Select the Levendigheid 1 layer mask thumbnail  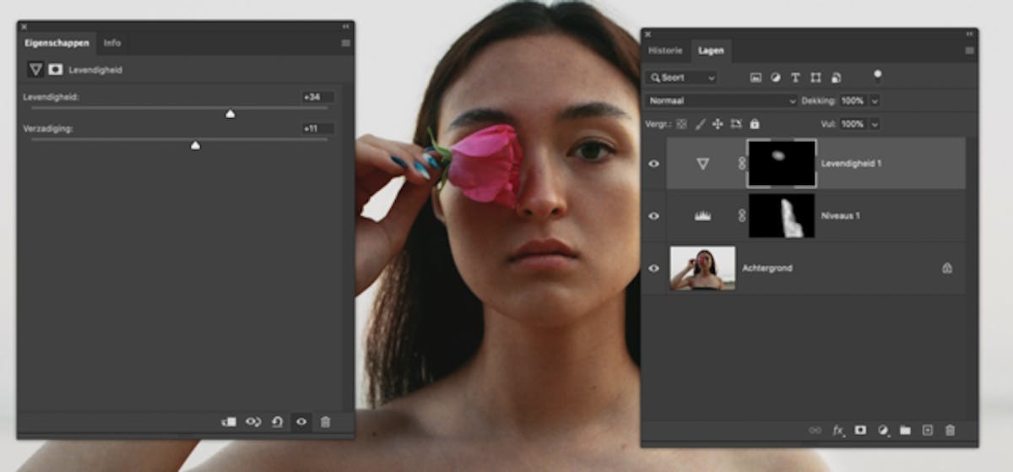[782, 163]
